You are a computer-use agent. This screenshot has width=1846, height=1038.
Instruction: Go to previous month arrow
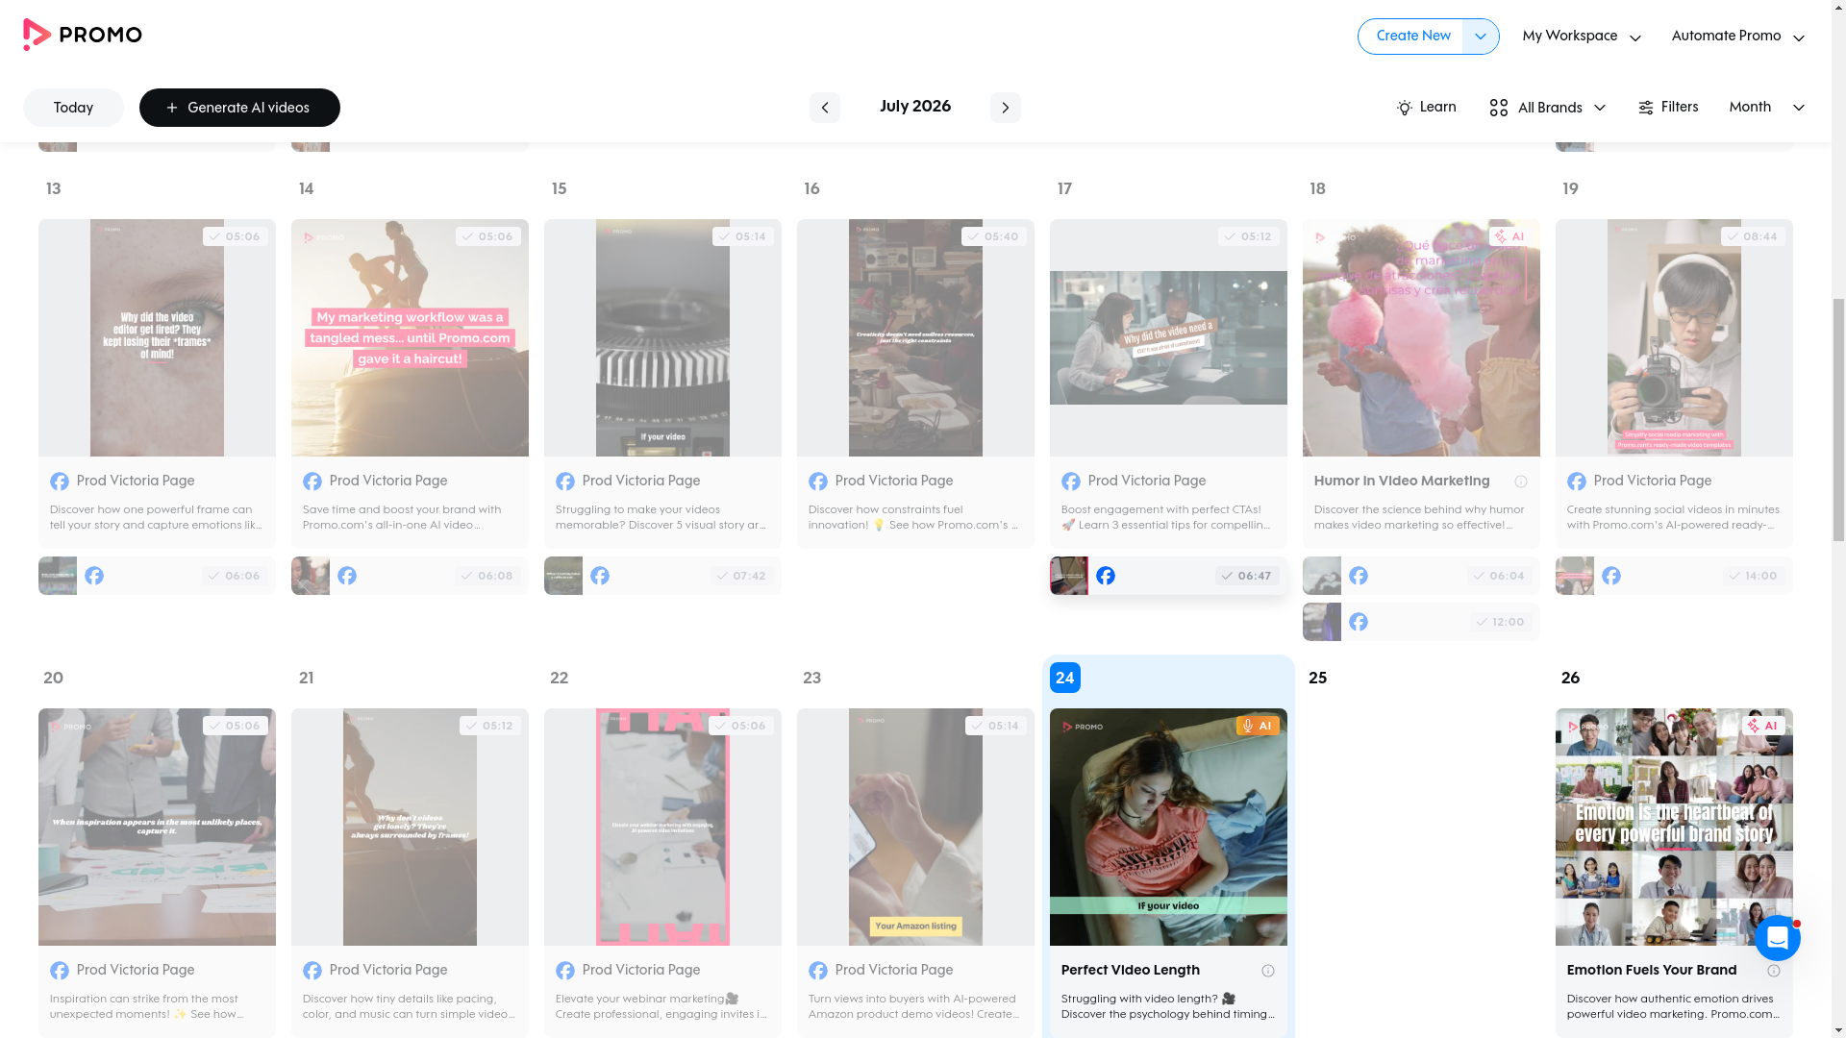pos(824,108)
